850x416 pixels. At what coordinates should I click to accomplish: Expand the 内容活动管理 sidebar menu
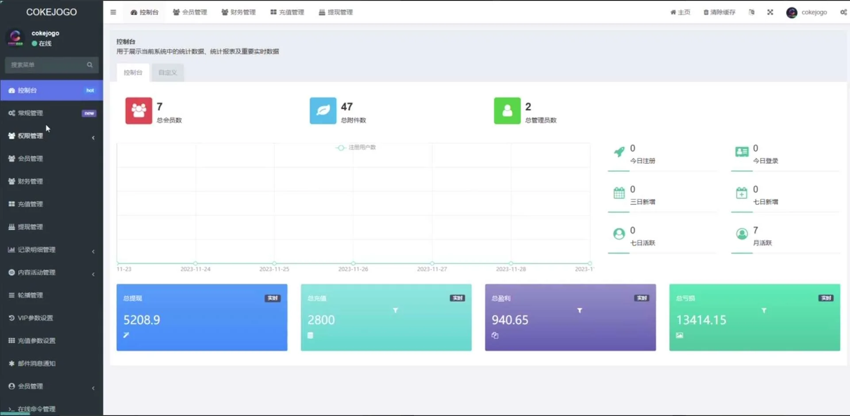click(51, 273)
